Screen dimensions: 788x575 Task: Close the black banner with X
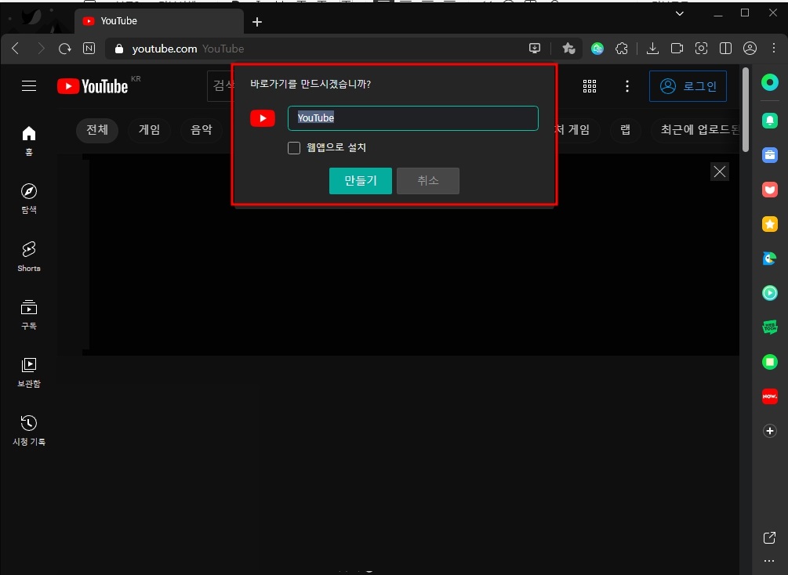tap(720, 172)
